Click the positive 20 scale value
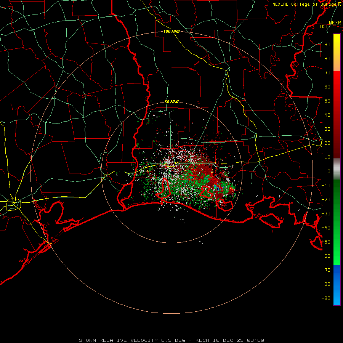343x343 pixels. click(327, 143)
